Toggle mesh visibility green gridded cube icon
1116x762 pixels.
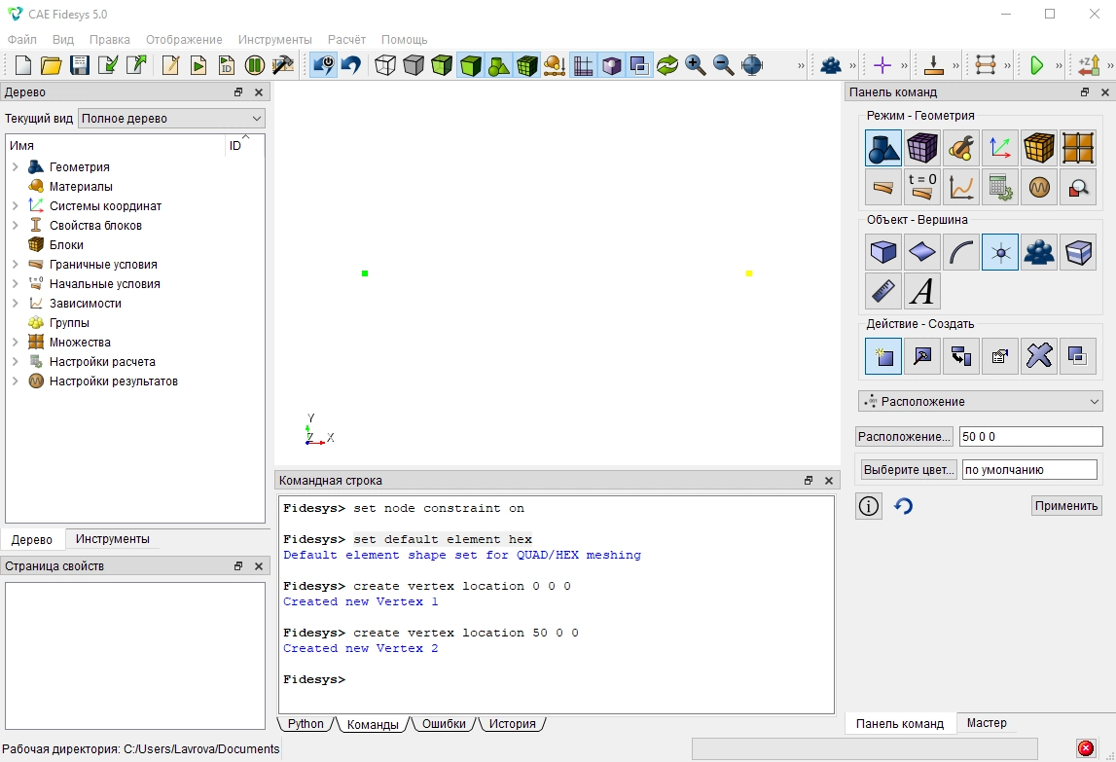tap(527, 65)
